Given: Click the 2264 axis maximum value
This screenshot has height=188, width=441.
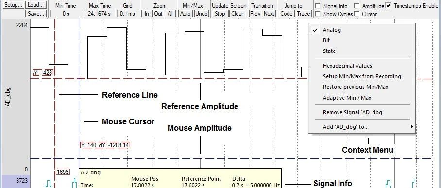Looking at the screenshot, I should tap(22, 26).
